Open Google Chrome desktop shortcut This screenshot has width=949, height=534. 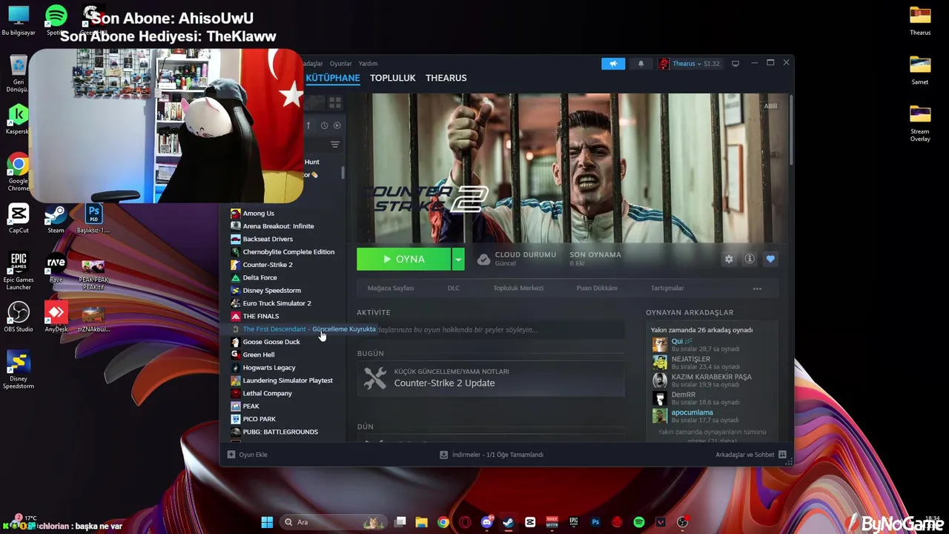19,172
